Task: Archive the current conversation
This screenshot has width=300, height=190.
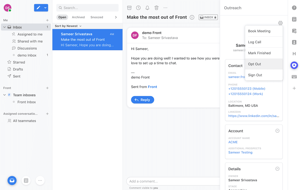Action: tap(129, 8)
